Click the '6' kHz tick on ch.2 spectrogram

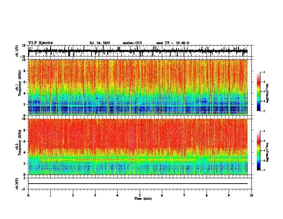(x=25, y=141)
